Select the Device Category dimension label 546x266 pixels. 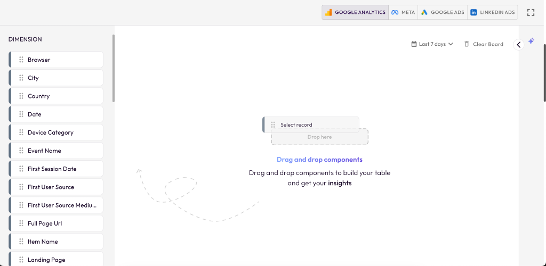click(51, 132)
